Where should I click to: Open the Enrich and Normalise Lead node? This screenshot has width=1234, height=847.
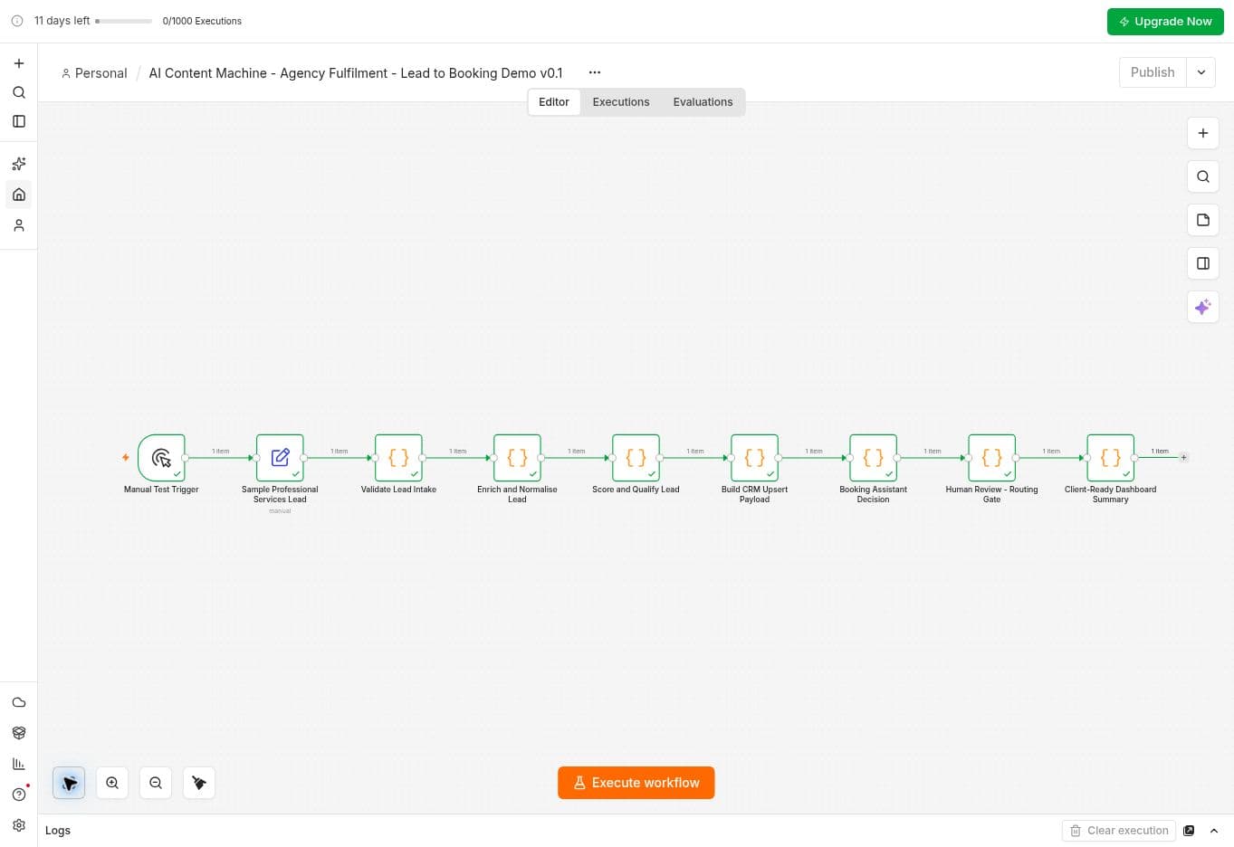coord(517,458)
